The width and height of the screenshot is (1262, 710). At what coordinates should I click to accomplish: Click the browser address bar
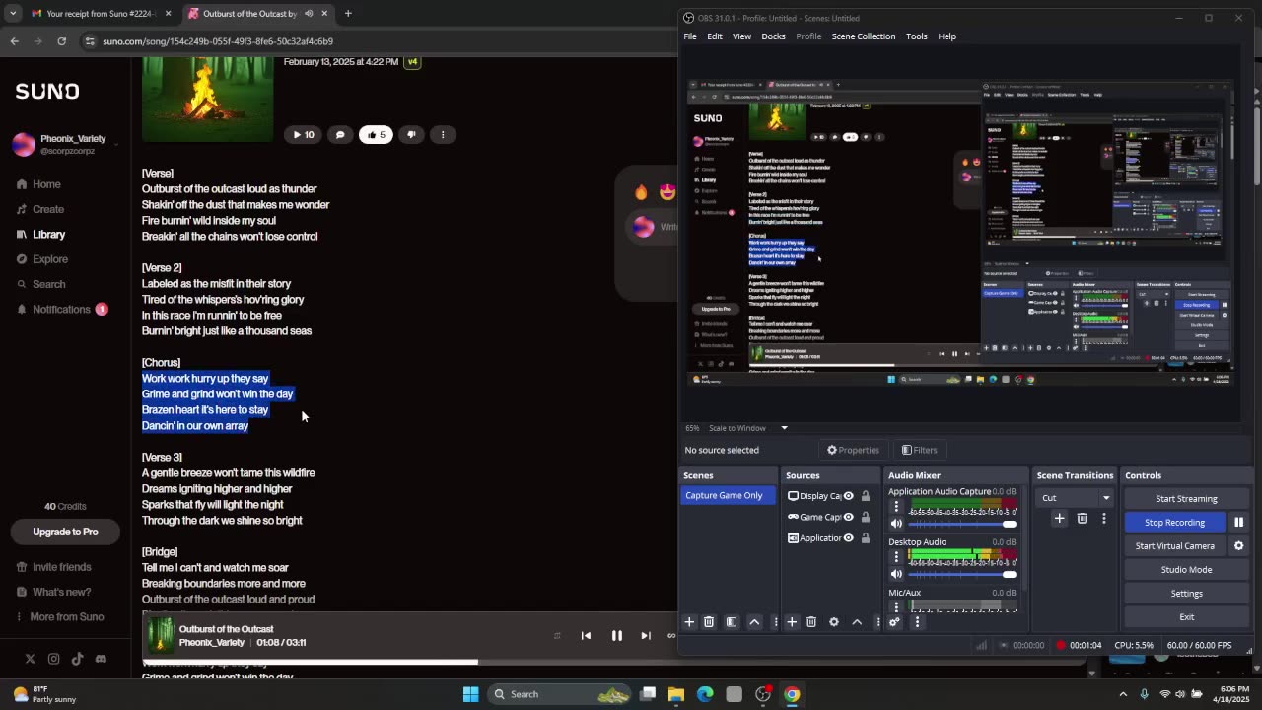tap(375, 41)
